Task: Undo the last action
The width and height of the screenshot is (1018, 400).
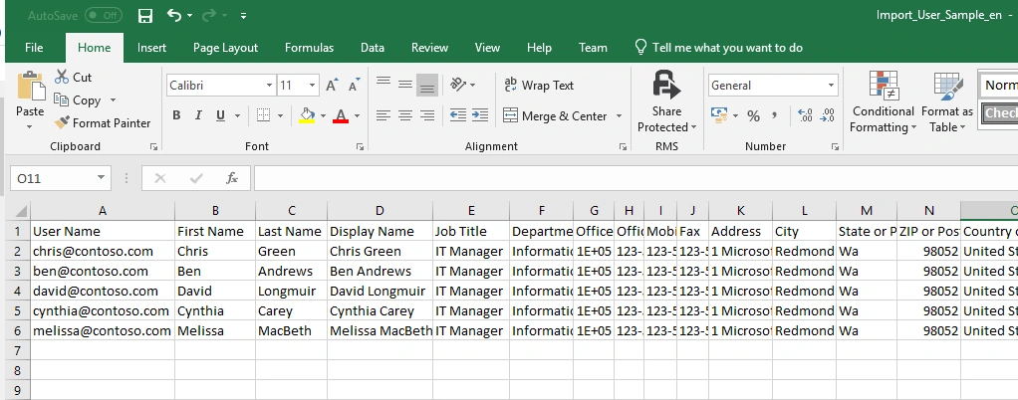Action: click(174, 15)
